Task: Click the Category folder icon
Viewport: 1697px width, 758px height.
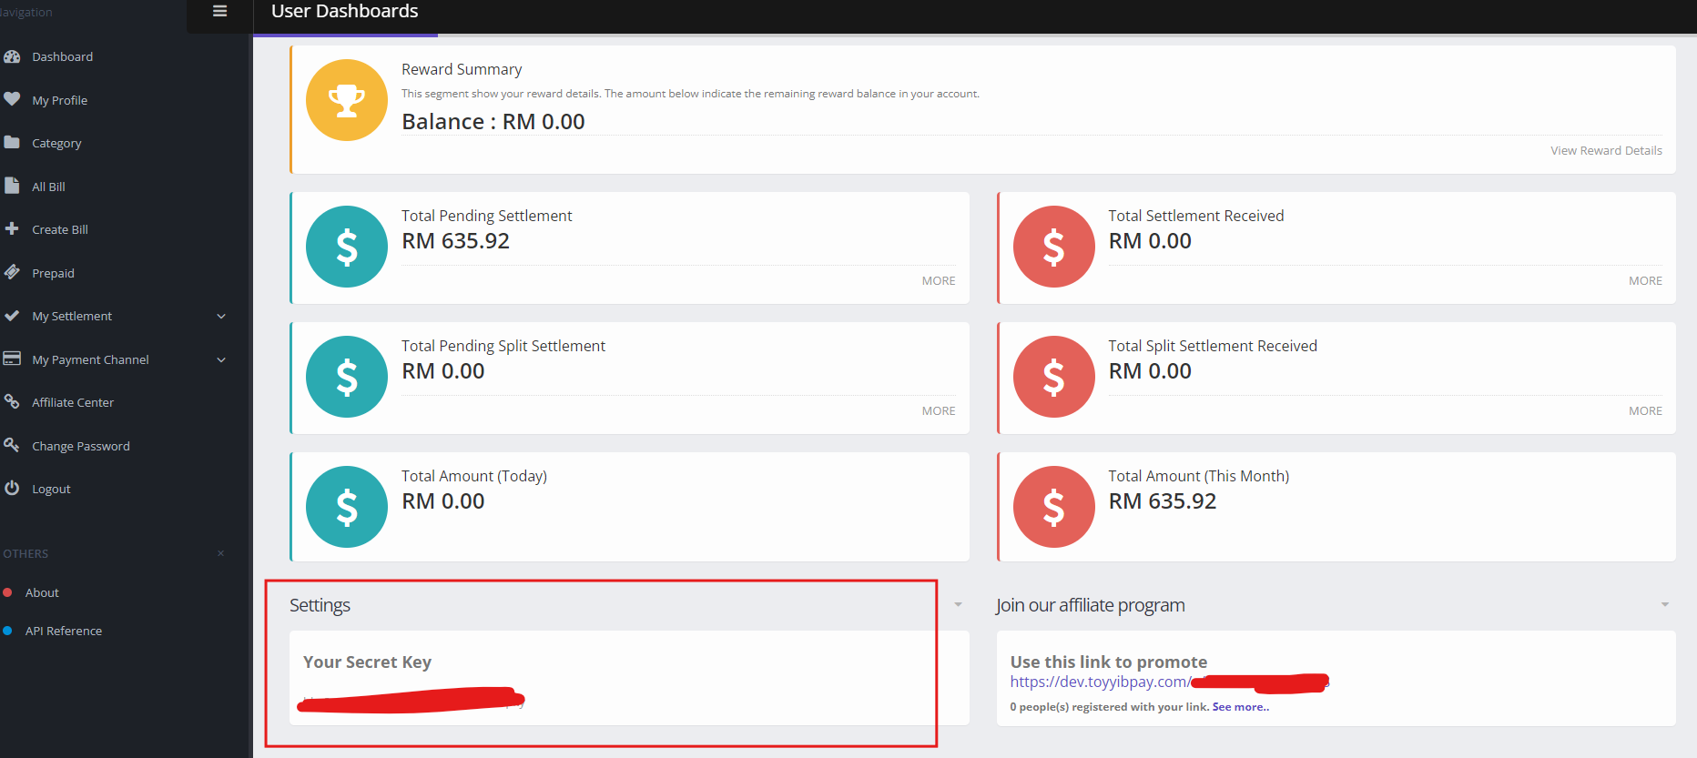Action: click(x=12, y=143)
